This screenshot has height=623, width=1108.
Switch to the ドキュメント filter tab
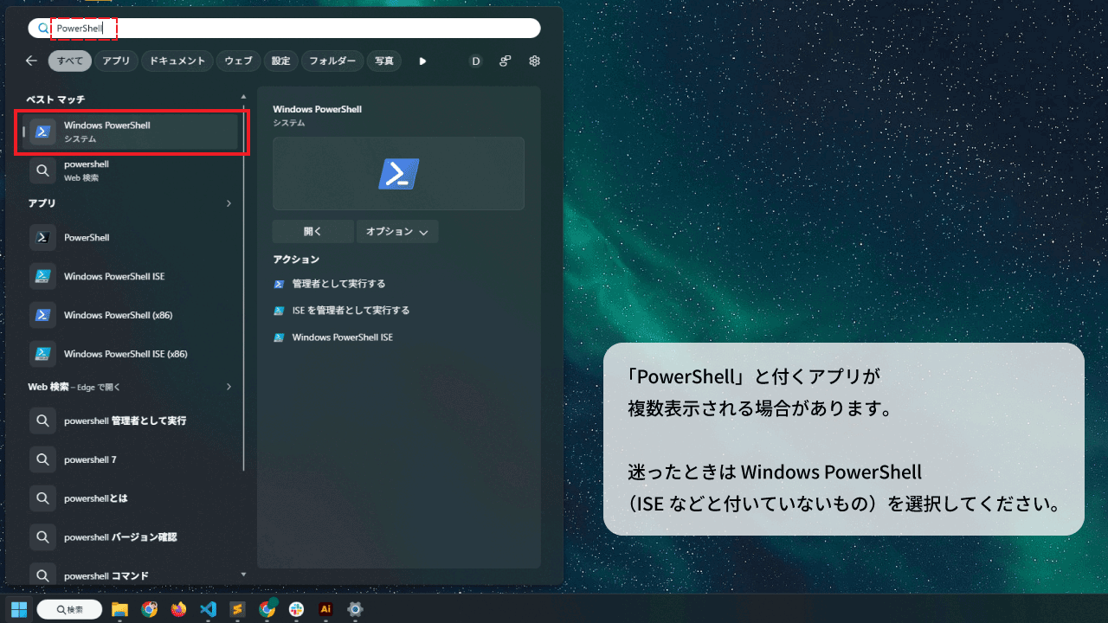coord(177,61)
